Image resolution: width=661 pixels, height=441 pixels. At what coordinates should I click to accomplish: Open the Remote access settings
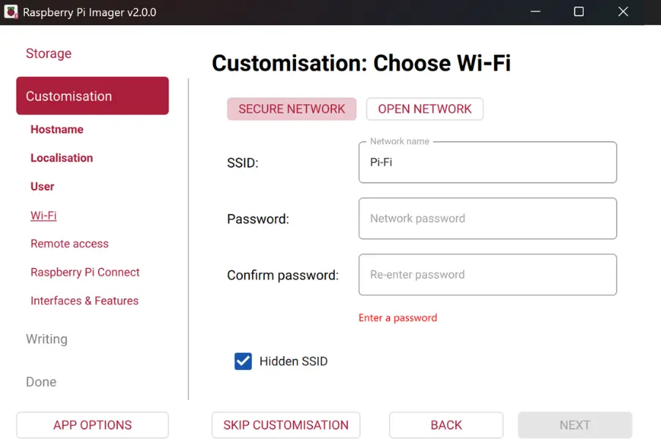69,243
